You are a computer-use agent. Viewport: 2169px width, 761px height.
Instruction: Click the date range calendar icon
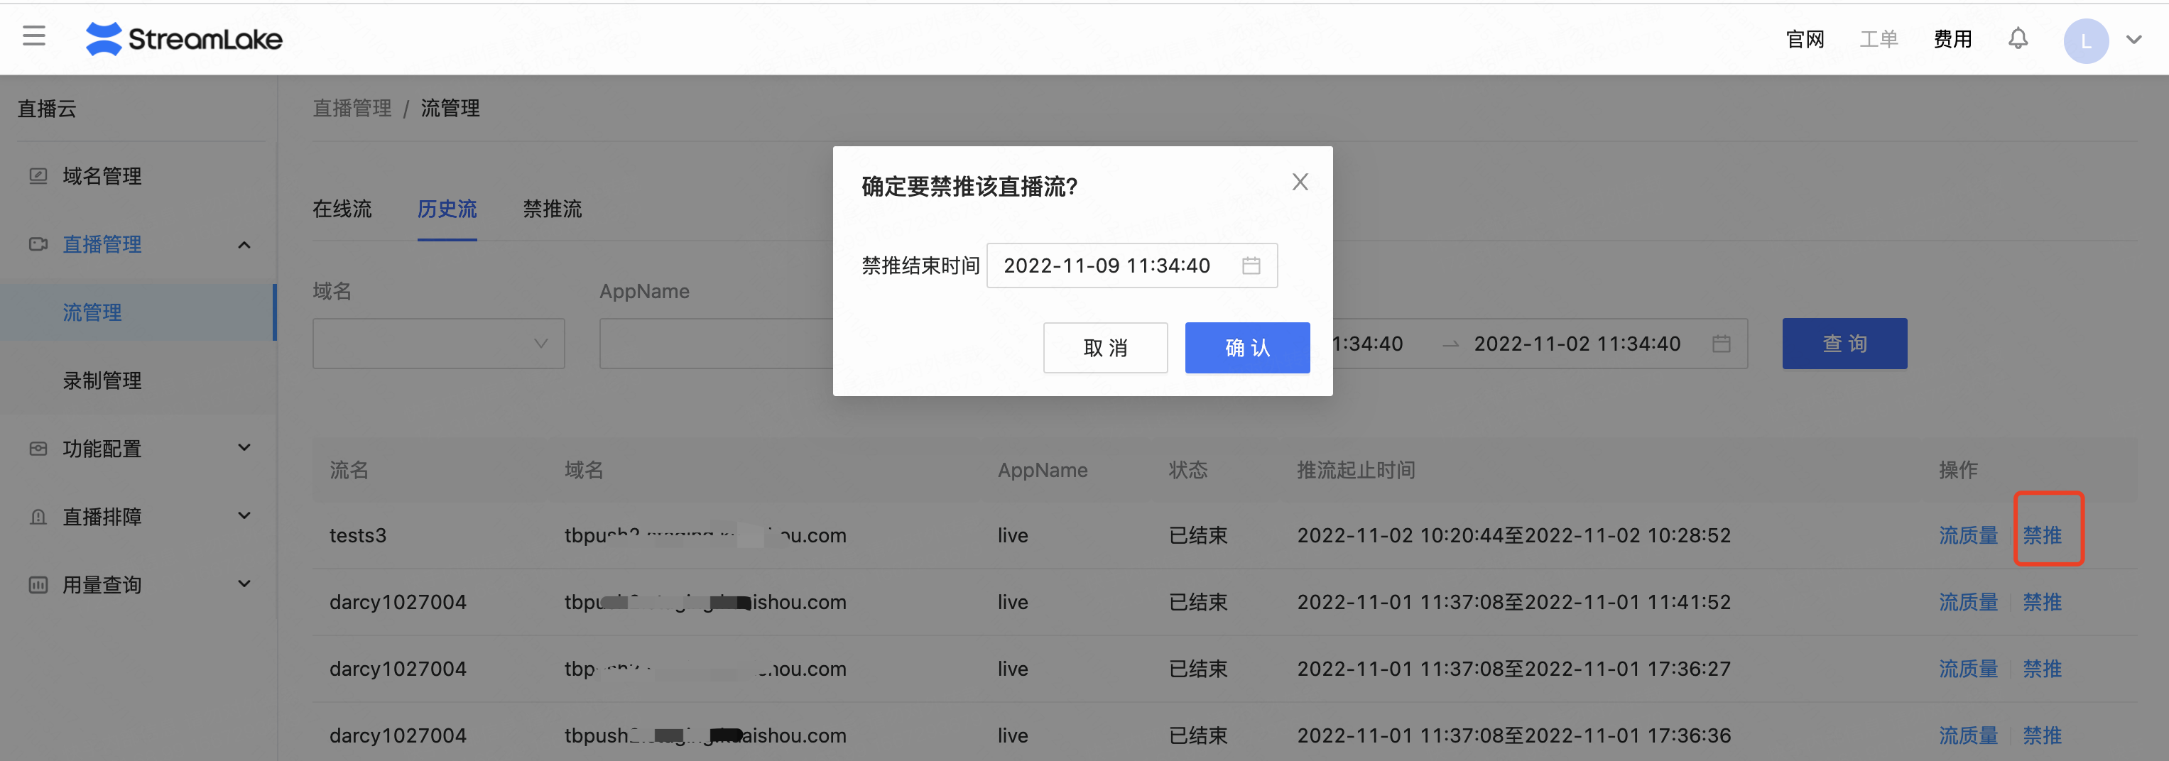[x=1721, y=344]
